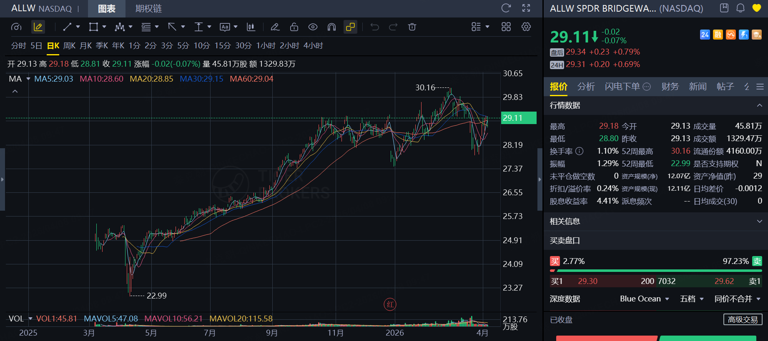The image size is (768, 341).
Task: Toggle the drawing lock icon
Action: (x=294, y=27)
